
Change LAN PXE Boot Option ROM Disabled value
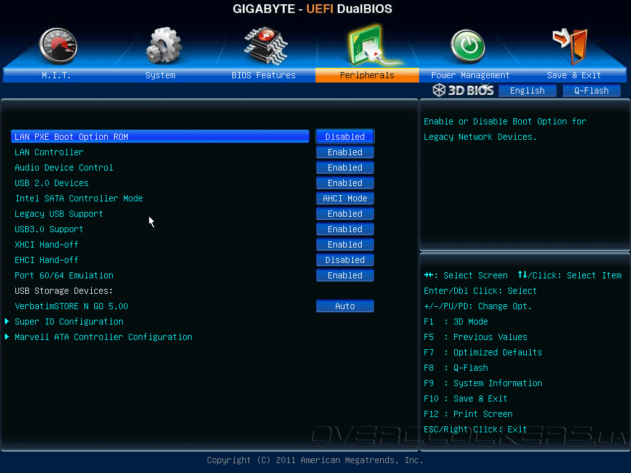point(345,137)
